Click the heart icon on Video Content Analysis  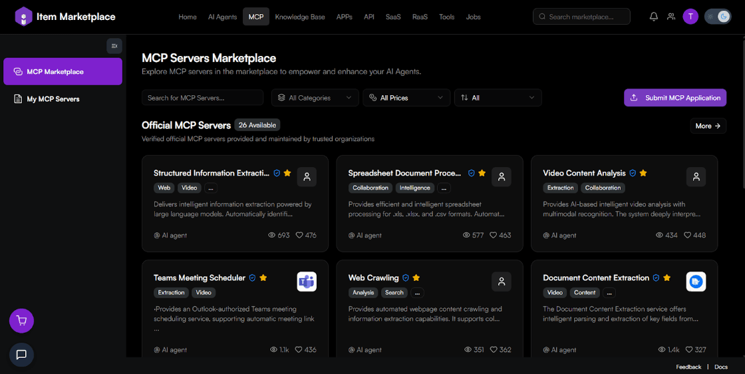[x=686, y=235]
